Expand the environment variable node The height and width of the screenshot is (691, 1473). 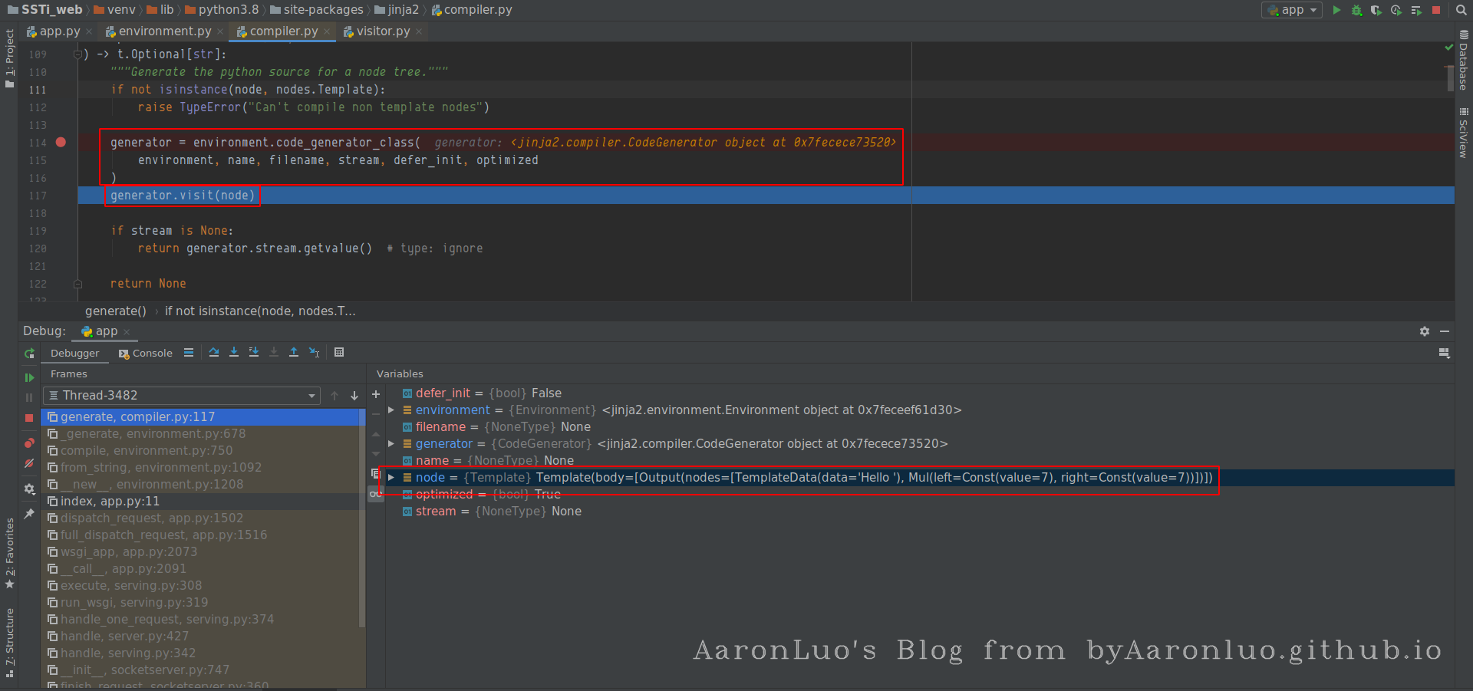pos(391,410)
